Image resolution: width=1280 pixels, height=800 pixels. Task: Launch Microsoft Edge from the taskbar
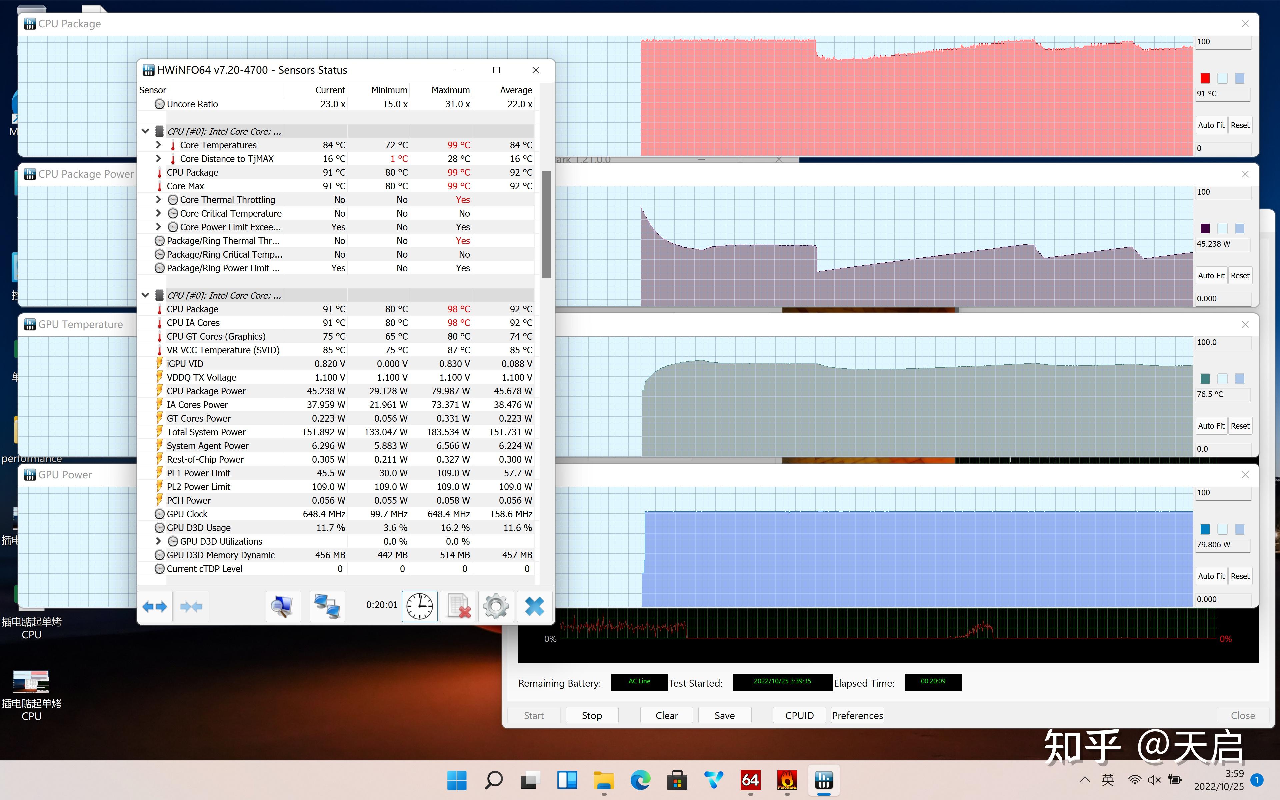[641, 780]
